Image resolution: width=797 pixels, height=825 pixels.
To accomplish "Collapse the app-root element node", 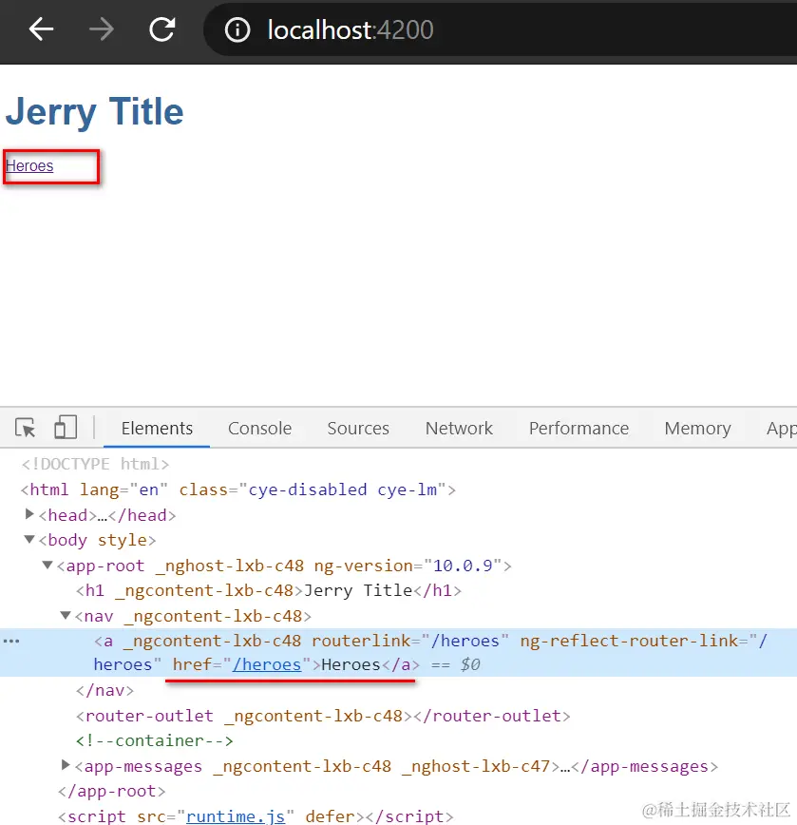I will (47, 565).
